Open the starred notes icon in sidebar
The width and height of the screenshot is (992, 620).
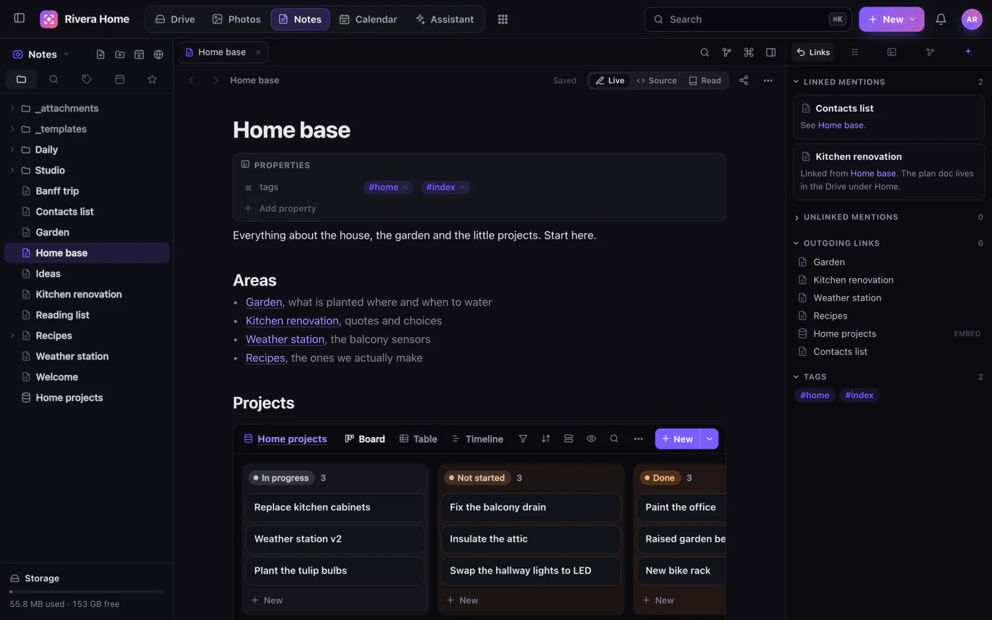[153, 79]
